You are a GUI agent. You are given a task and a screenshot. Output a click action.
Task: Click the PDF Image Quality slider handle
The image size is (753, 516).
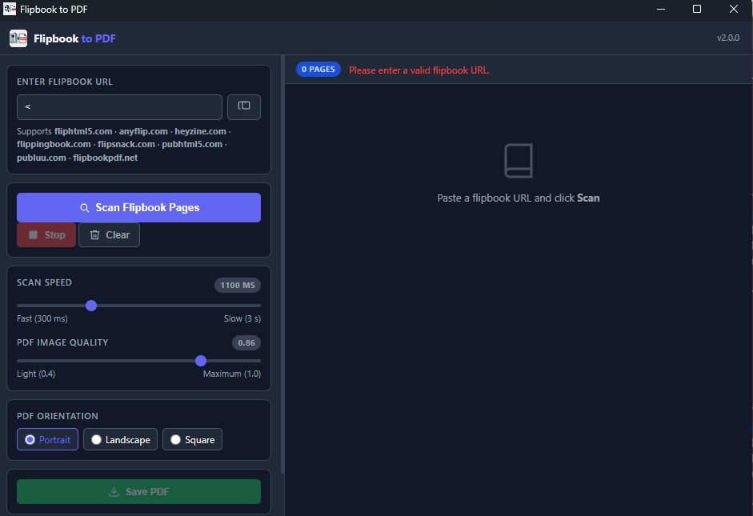click(201, 361)
